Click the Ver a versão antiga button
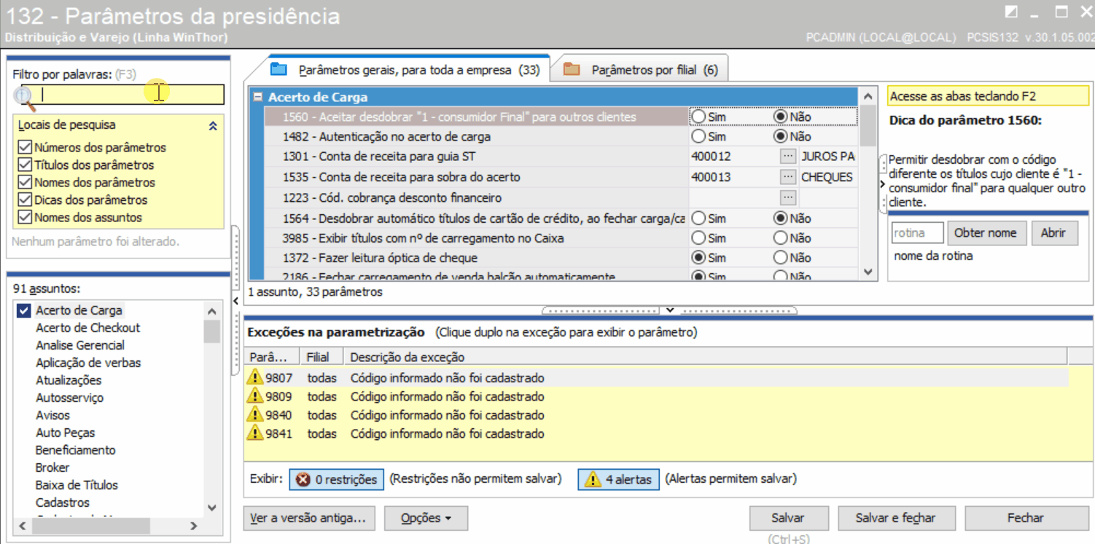Viewport: 1095px width, 544px height. click(x=308, y=518)
